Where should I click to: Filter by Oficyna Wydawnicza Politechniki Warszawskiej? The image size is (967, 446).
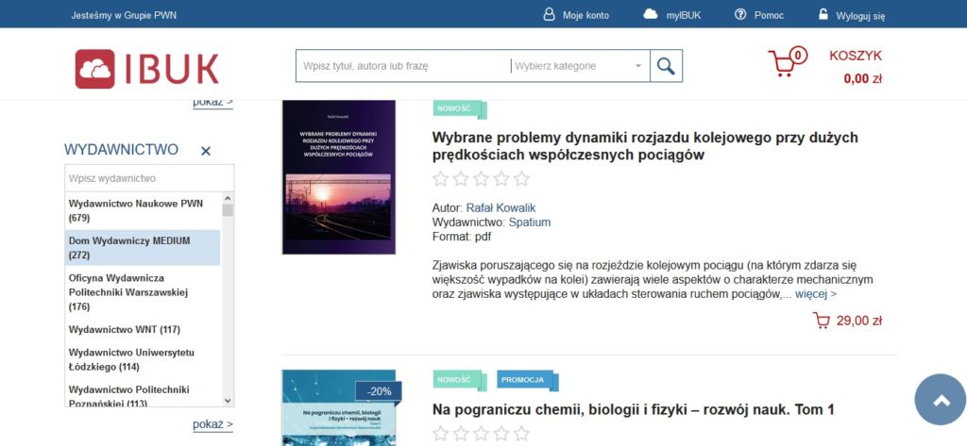click(x=143, y=292)
